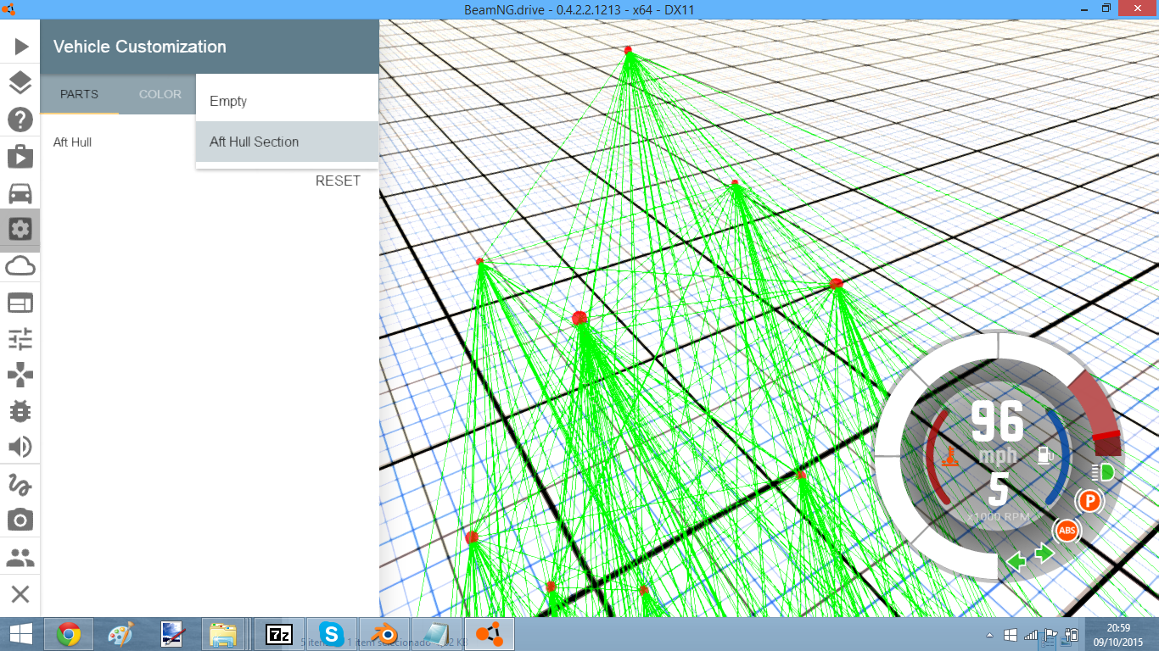Open the help question mark icon
This screenshot has height=651, width=1159.
pos(20,120)
